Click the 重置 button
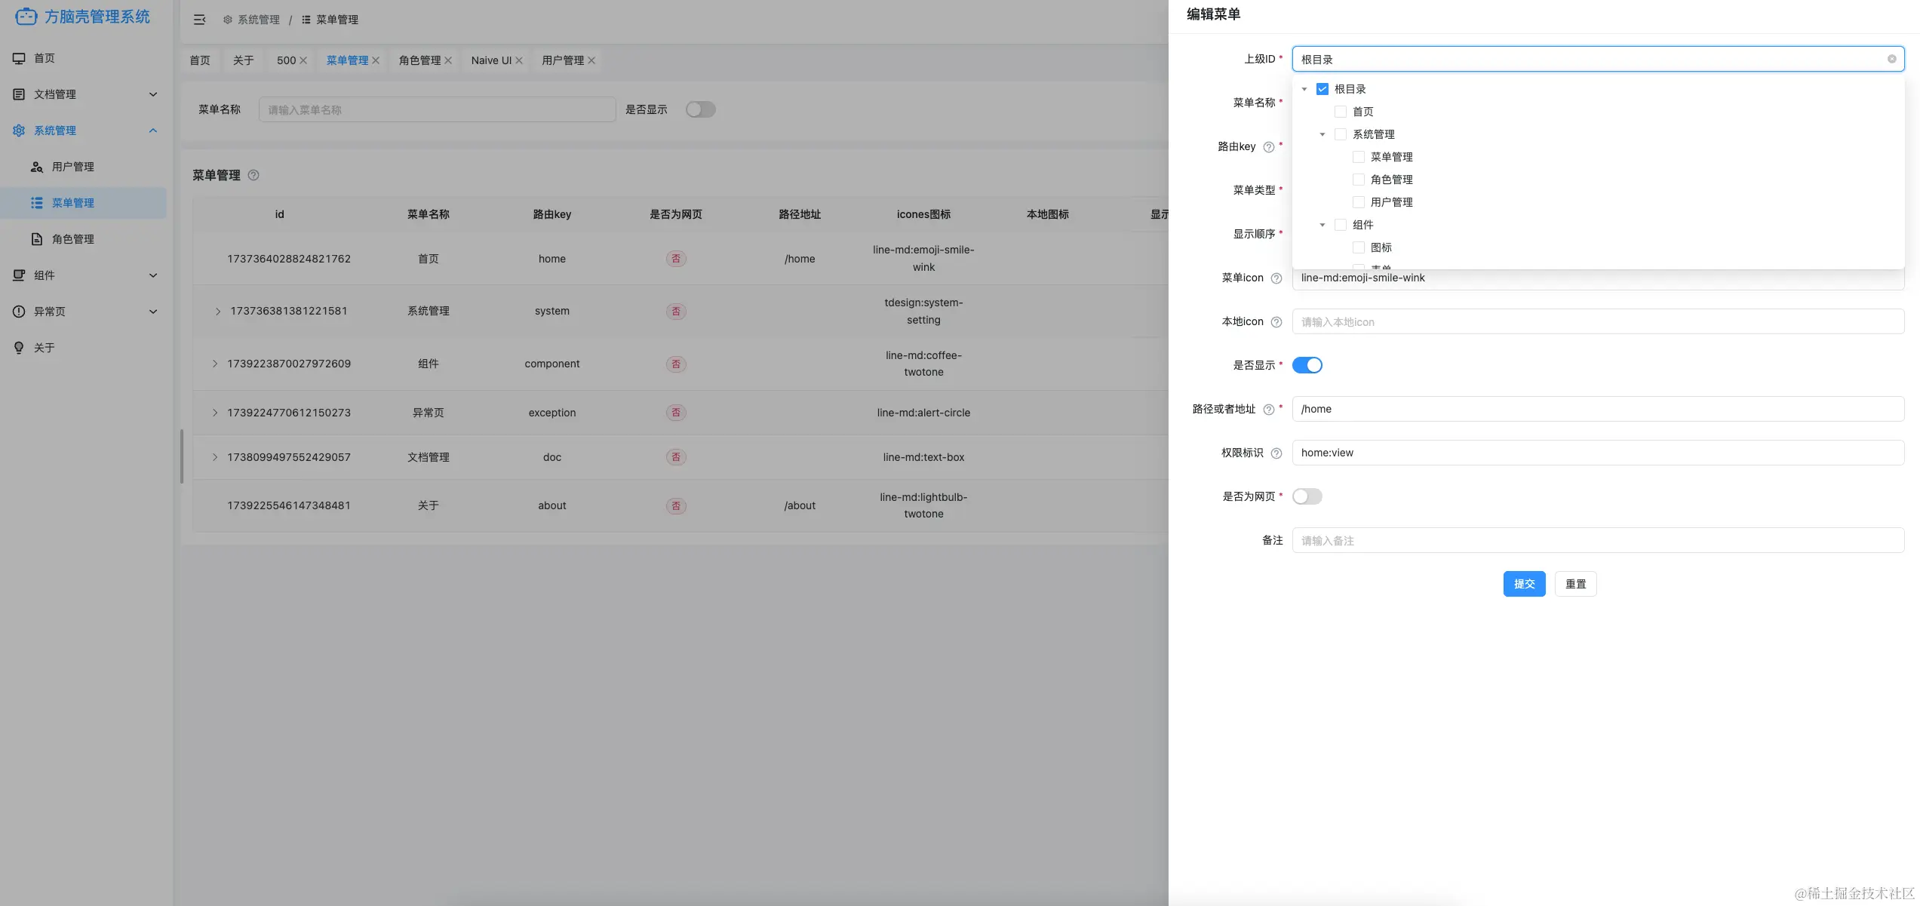 (1575, 584)
